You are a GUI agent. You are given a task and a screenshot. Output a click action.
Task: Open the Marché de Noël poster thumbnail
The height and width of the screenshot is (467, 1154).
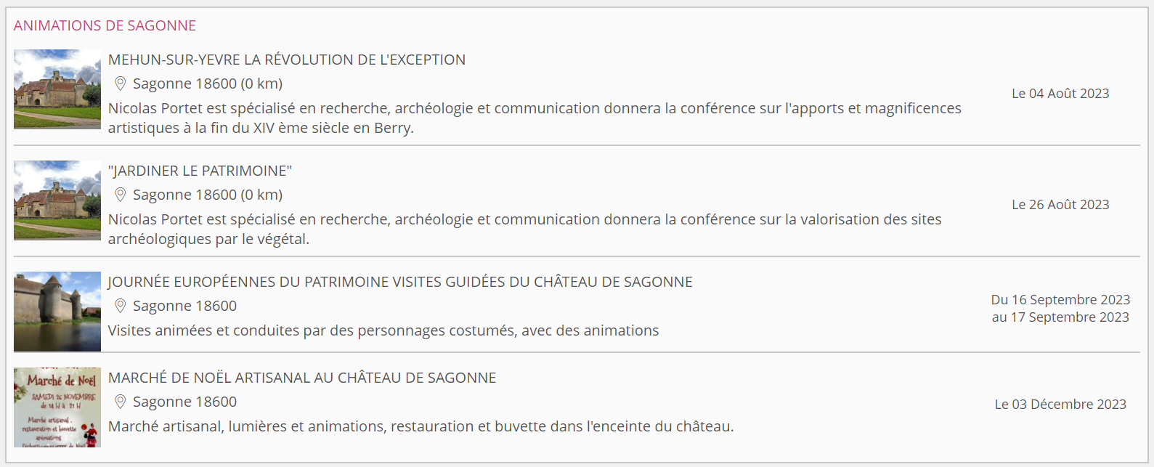(57, 407)
